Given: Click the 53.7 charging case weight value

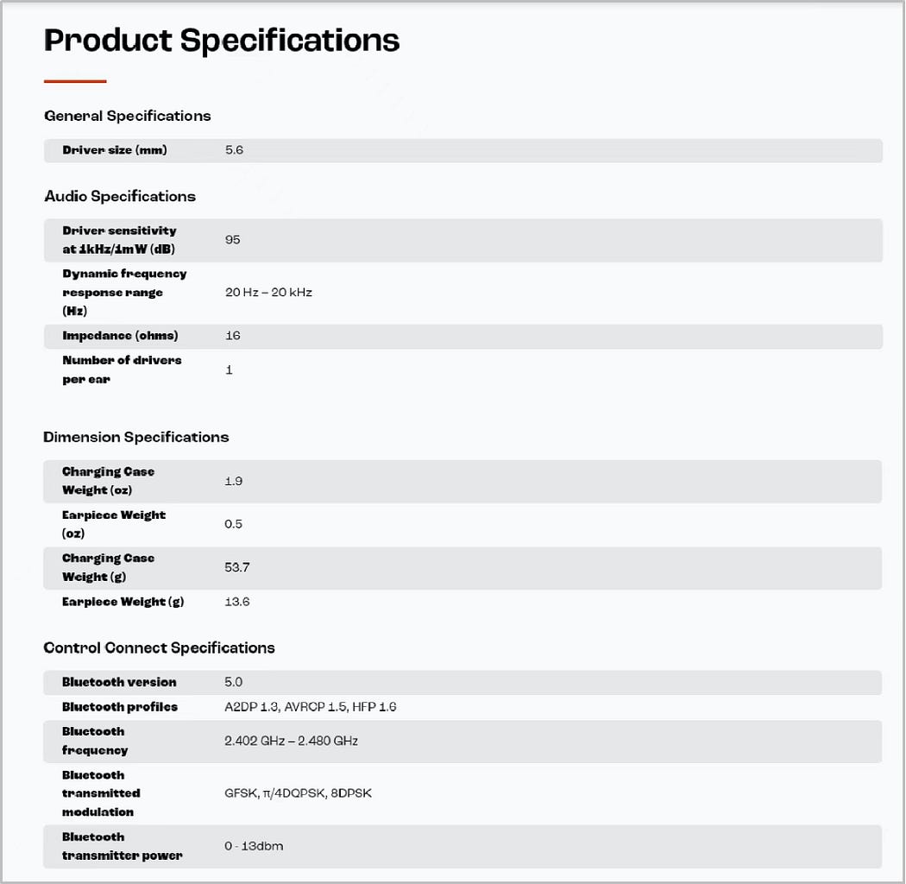Looking at the screenshot, I should click(237, 567).
